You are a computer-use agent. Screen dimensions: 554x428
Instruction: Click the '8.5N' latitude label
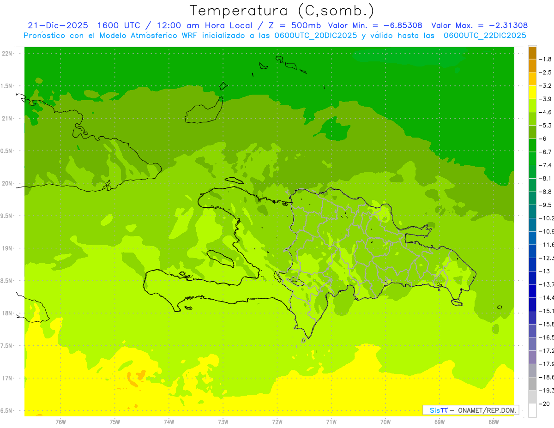7,281
